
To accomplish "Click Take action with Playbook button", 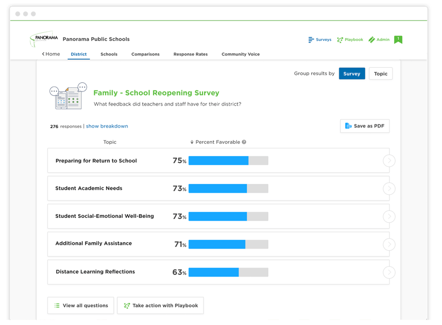I will coord(160,306).
